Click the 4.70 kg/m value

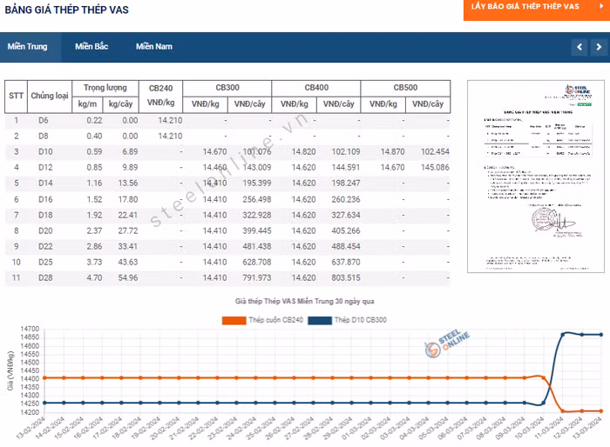[94, 277]
